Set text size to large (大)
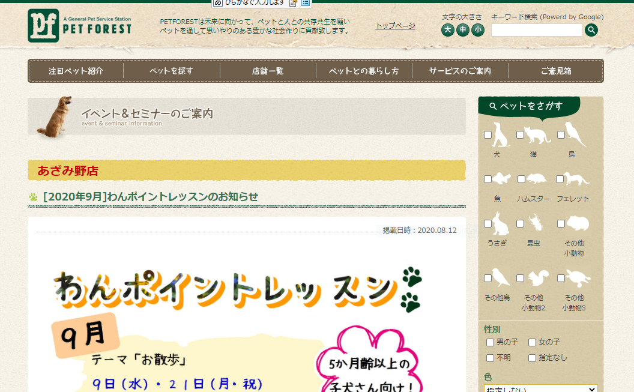634x392 pixels. [x=448, y=30]
